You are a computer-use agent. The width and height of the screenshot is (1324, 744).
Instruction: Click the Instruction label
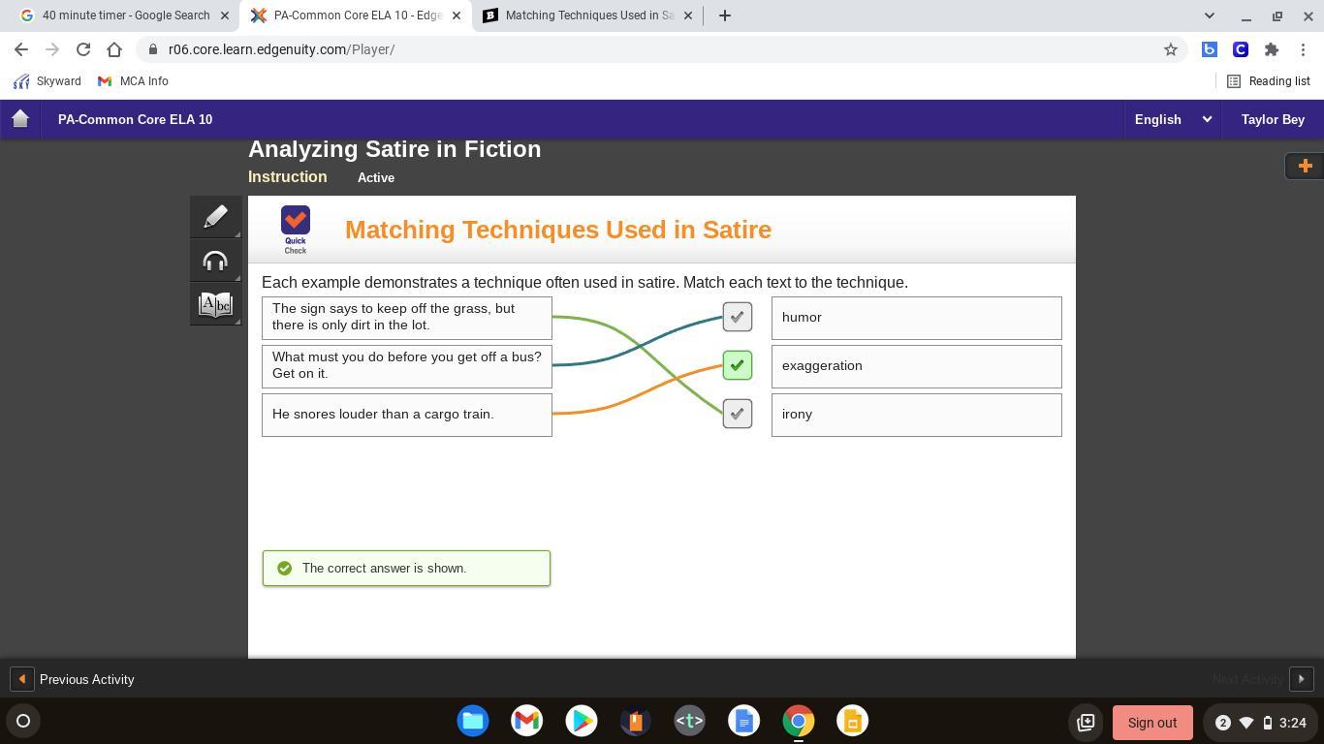[x=287, y=177]
